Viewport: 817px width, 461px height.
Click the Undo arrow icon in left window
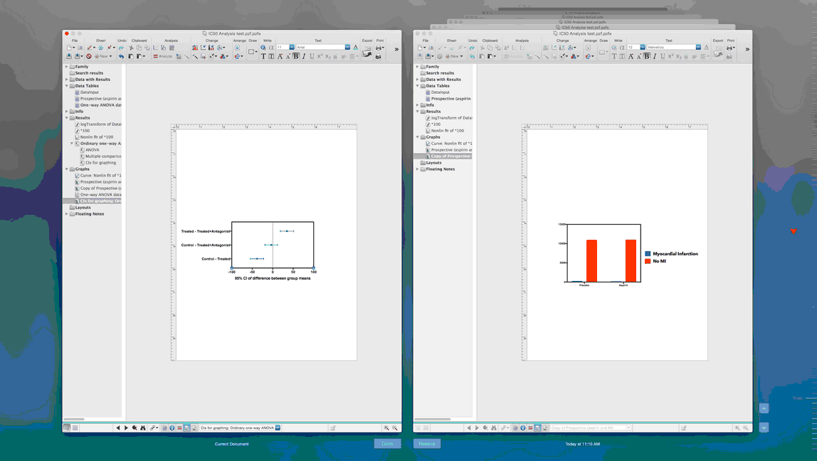click(x=121, y=56)
